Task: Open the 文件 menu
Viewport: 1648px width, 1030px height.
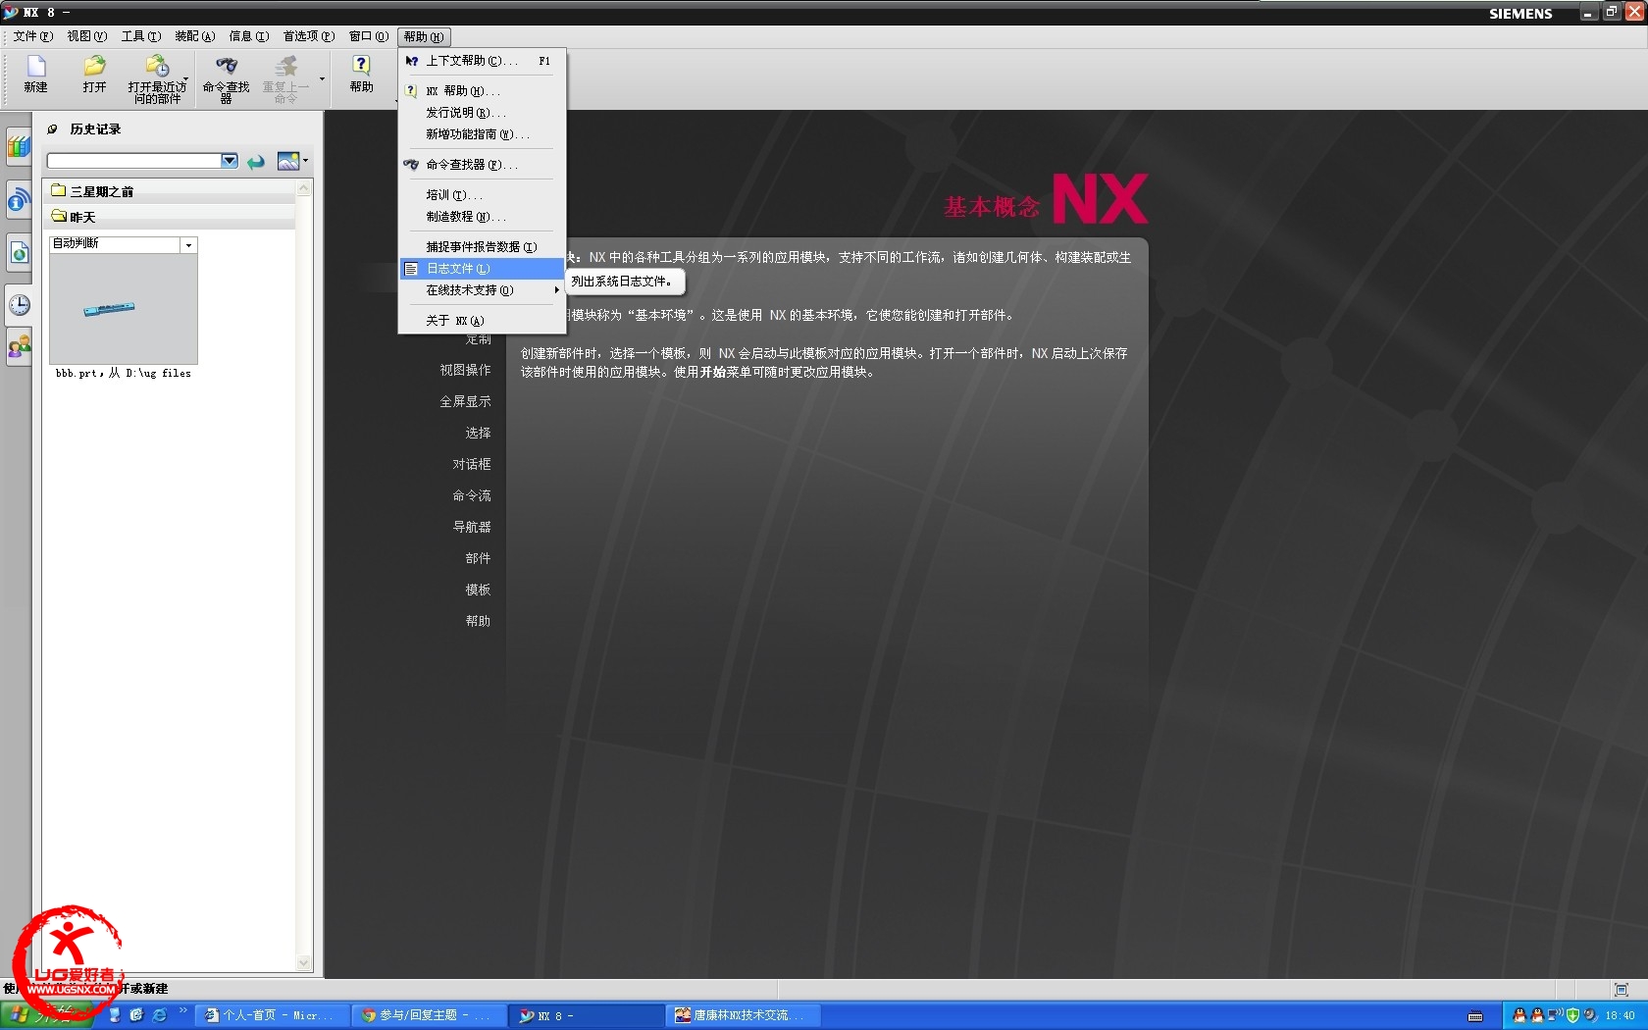Action: click(32, 36)
